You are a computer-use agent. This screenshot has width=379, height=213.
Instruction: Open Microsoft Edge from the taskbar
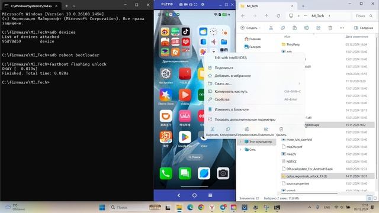[x=190, y=207]
